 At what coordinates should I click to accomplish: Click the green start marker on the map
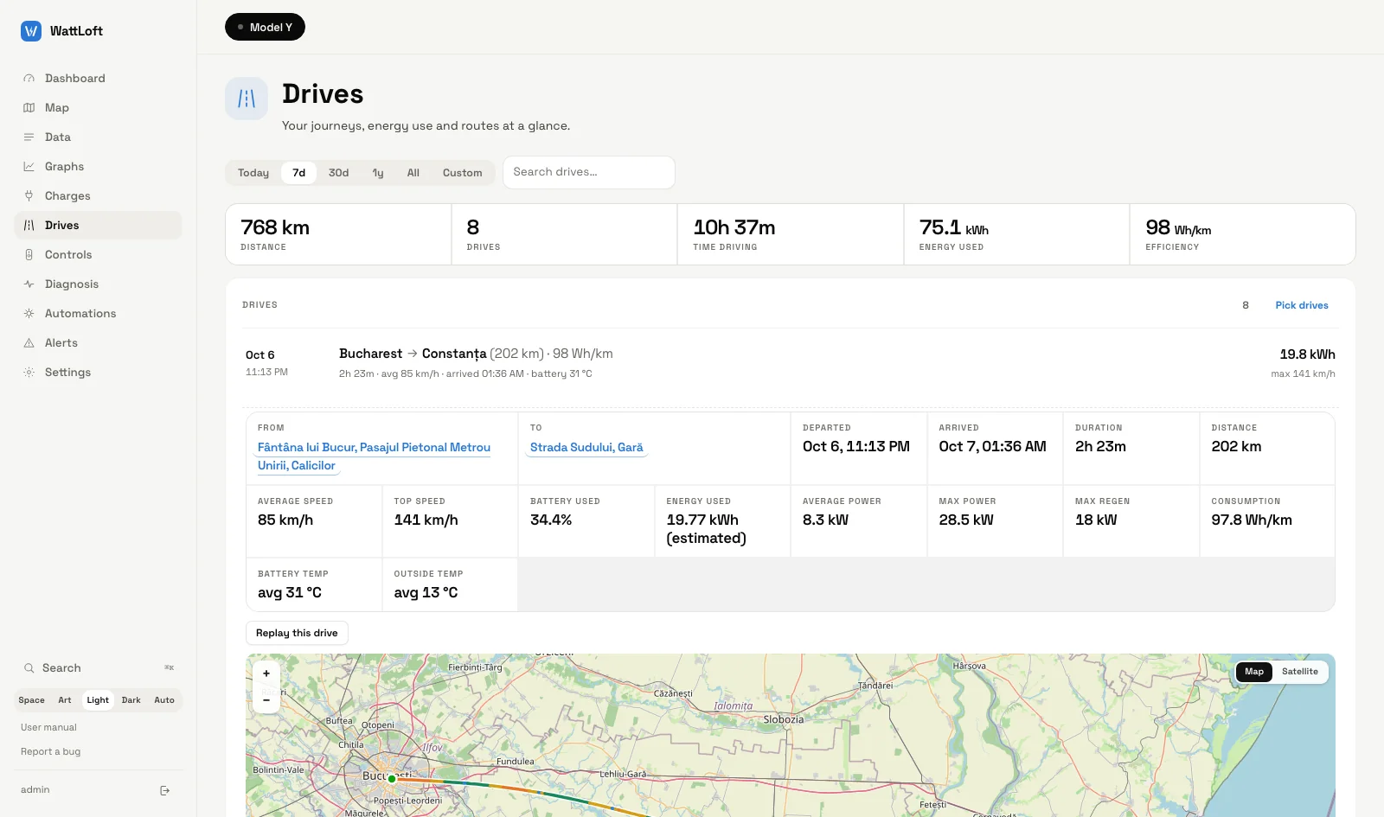tap(392, 779)
